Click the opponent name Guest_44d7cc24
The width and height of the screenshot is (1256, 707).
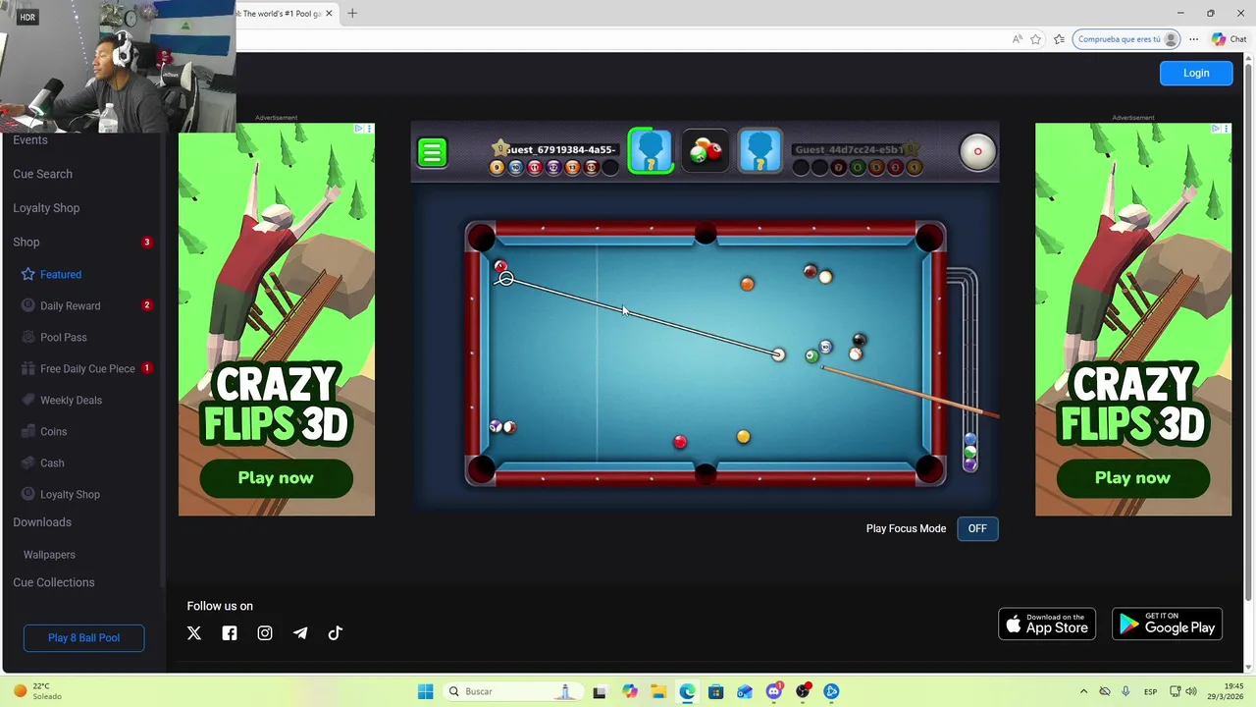849,149
